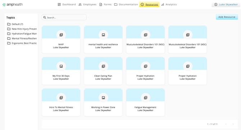Click the Employees people icon

(x=80, y=4)
